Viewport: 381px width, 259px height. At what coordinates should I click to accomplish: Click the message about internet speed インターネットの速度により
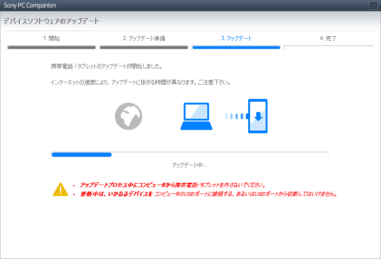(140, 82)
